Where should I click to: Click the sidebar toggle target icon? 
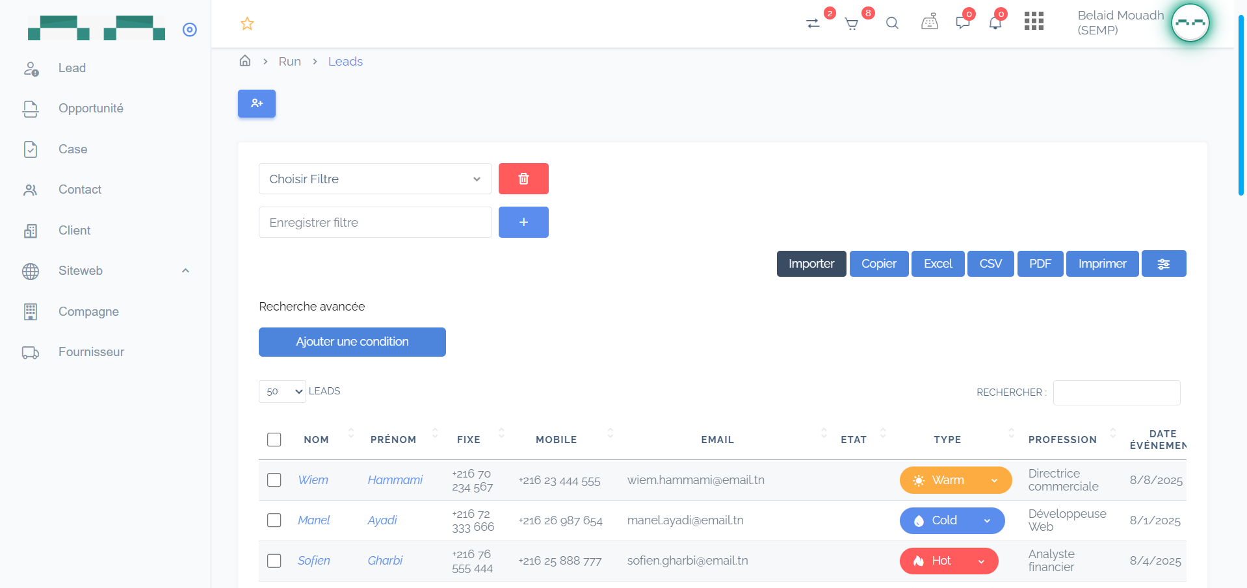(190, 29)
